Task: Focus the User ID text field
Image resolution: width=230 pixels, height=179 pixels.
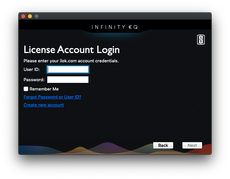Action: [68, 70]
